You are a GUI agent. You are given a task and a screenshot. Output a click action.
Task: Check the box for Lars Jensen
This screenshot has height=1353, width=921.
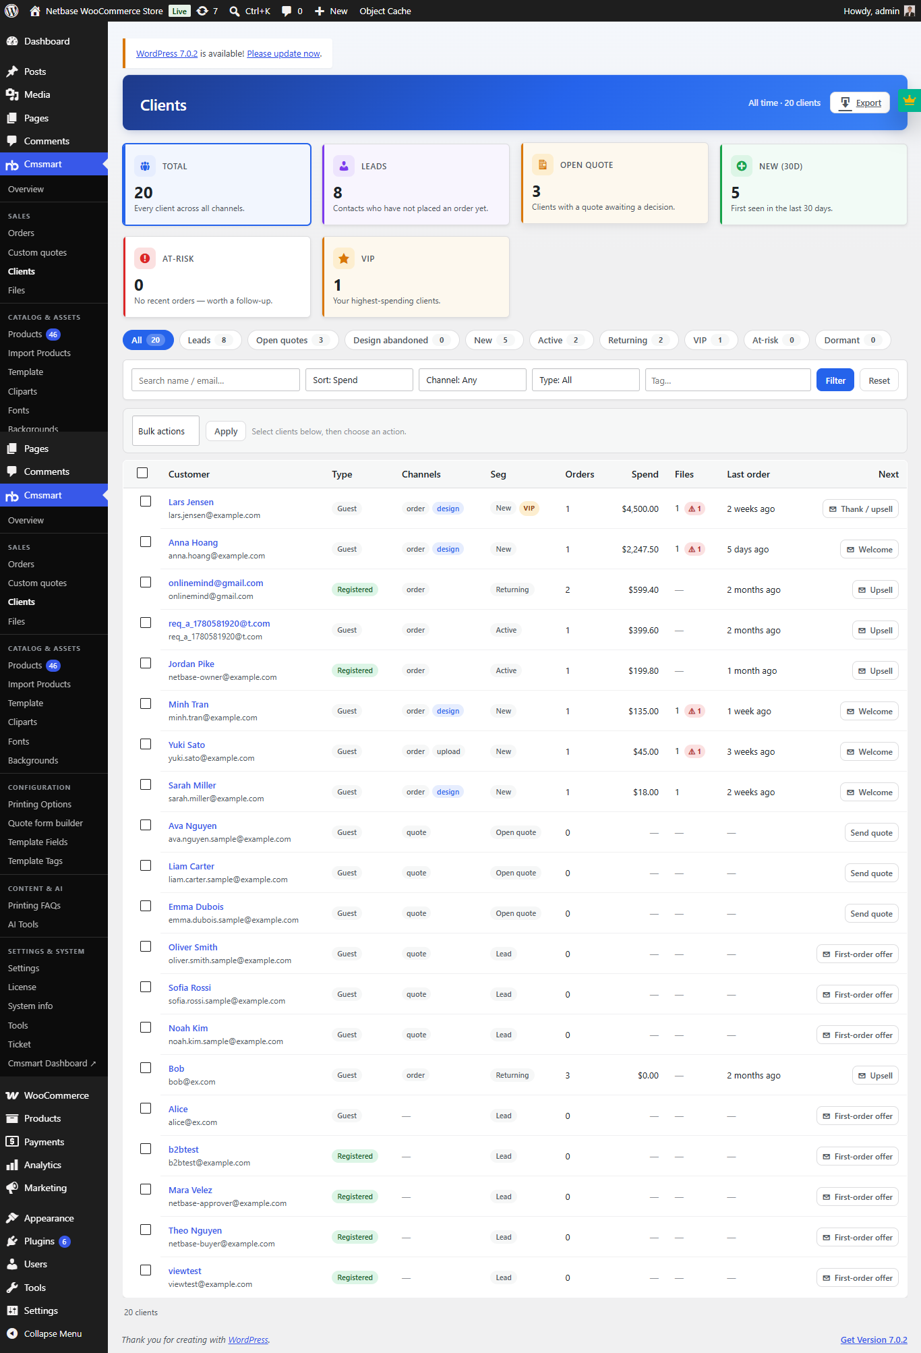(x=146, y=501)
